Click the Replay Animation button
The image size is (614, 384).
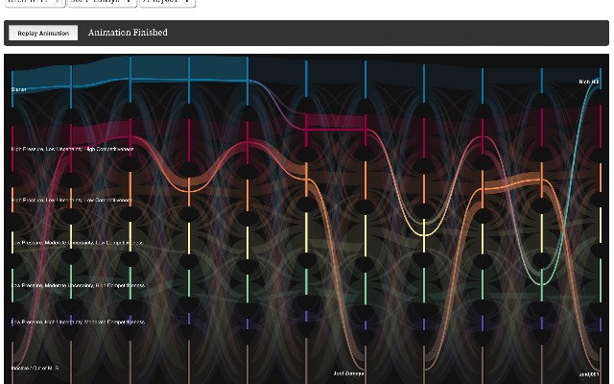43,33
